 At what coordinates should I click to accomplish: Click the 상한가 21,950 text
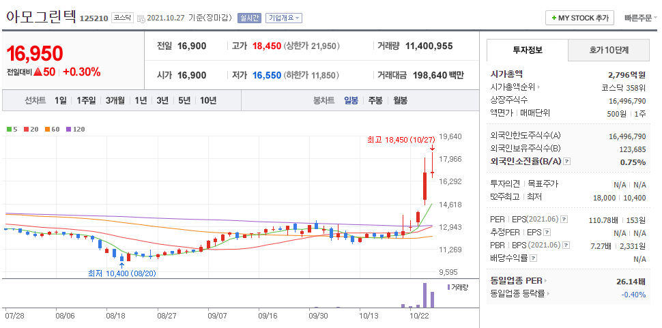pyautogui.click(x=312, y=46)
